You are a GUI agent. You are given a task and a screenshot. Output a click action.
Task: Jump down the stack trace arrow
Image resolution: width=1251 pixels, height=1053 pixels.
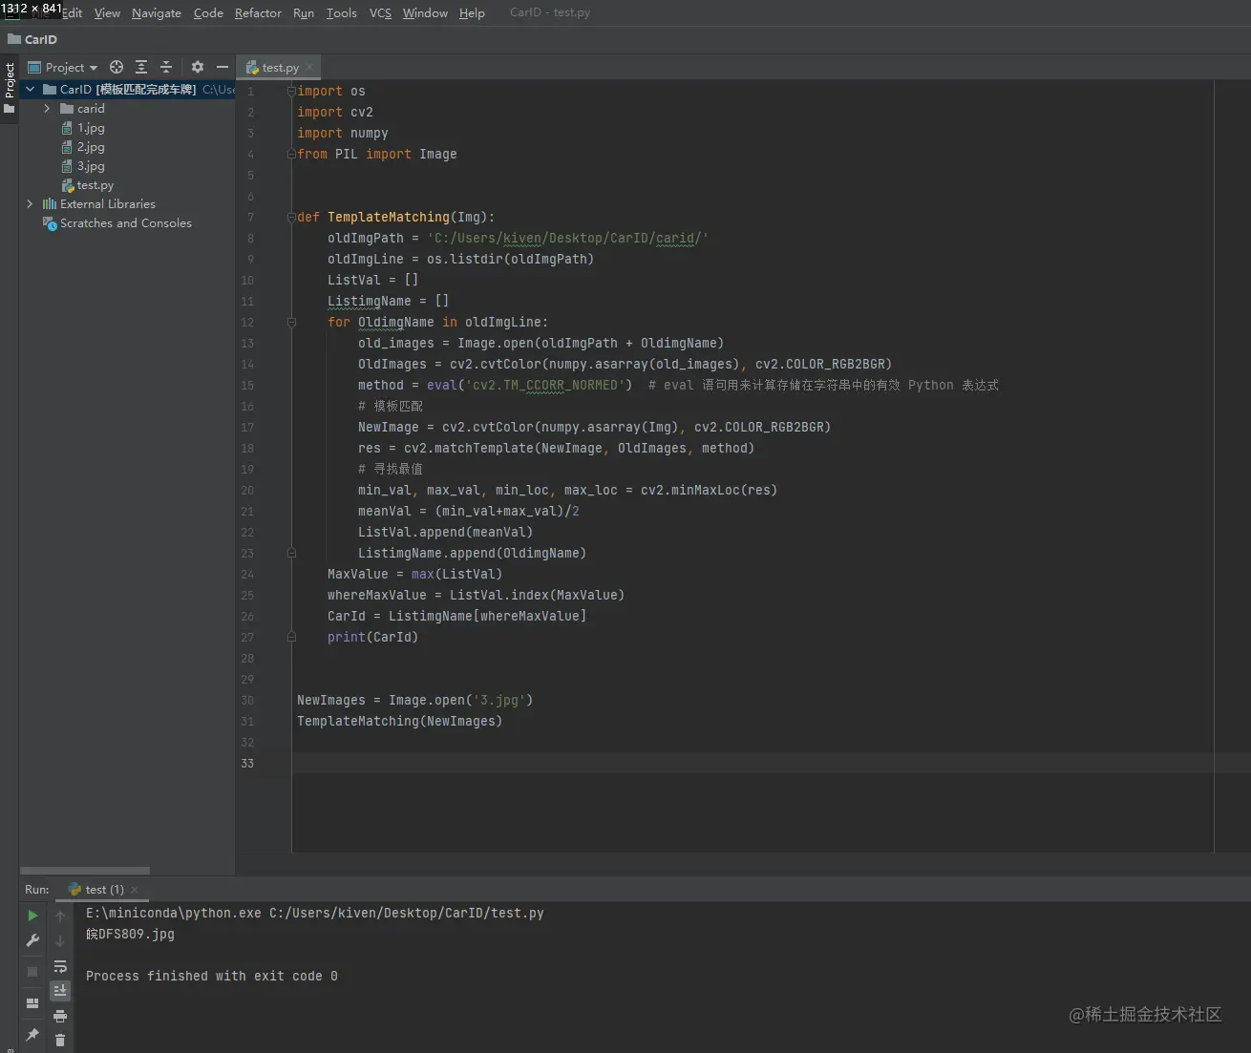click(x=60, y=941)
